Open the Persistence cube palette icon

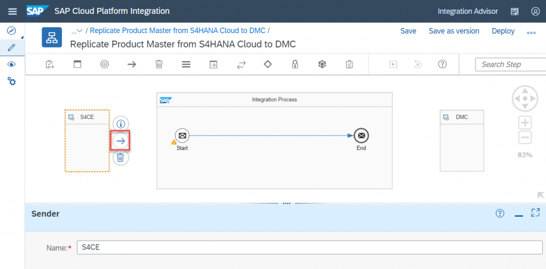coord(322,65)
